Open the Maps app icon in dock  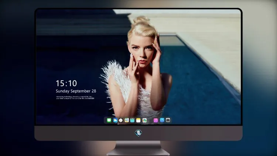coord(127,120)
